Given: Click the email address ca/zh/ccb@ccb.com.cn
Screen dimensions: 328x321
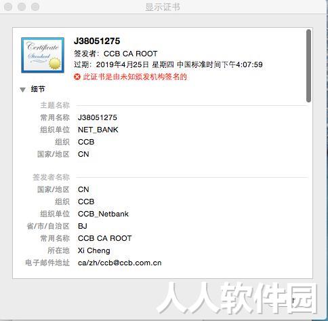Looking at the screenshot, I should pyautogui.click(x=119, y=263).
